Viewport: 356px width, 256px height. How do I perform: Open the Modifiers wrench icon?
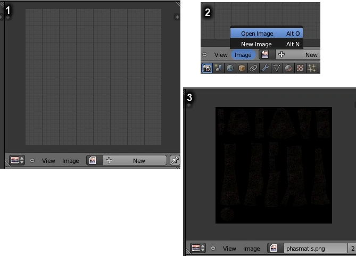click(265, 68)
